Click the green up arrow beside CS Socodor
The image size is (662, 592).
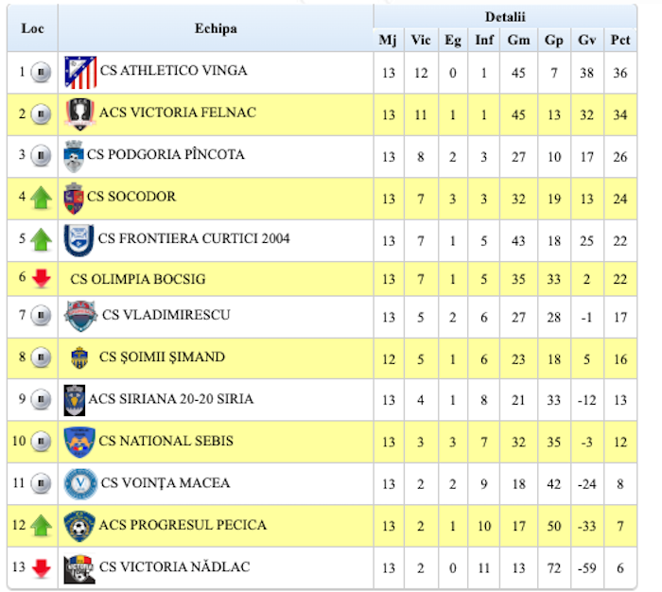click(x=40, y=198)
